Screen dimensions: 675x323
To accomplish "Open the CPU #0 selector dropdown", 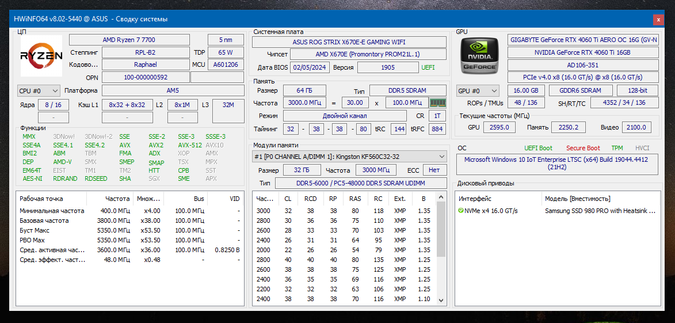I will [39, 91].
